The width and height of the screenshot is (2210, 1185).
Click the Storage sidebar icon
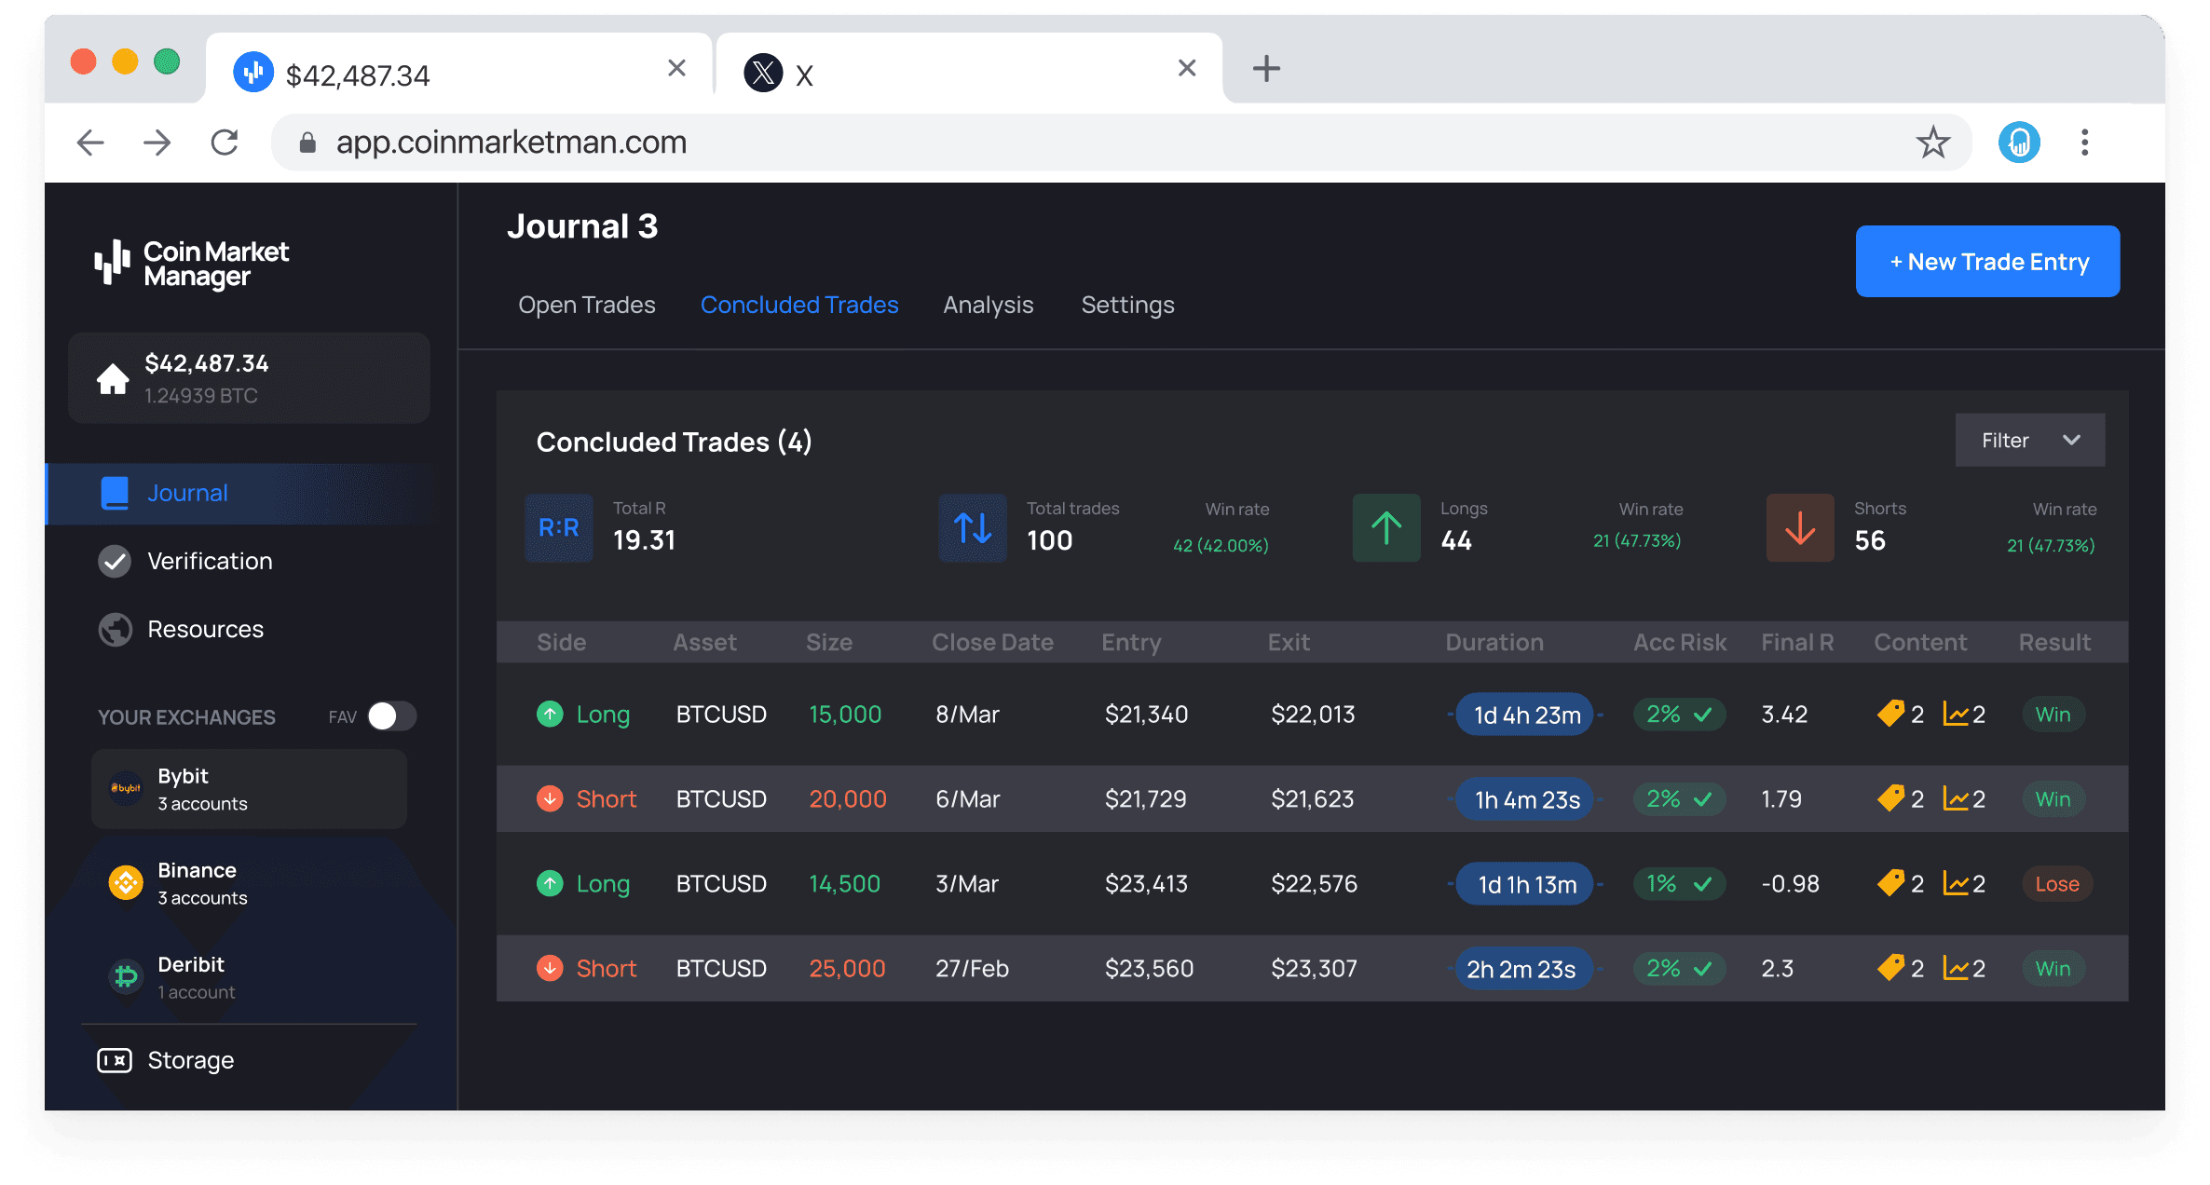(114, 1061)
